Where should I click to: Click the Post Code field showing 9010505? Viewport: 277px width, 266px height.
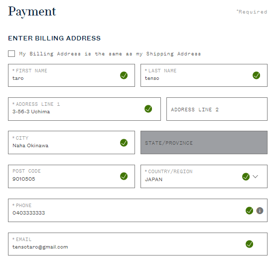point(71,177)
